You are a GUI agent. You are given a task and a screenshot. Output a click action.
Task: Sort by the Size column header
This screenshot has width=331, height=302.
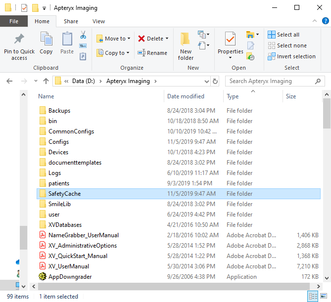(x=291, y=96)
